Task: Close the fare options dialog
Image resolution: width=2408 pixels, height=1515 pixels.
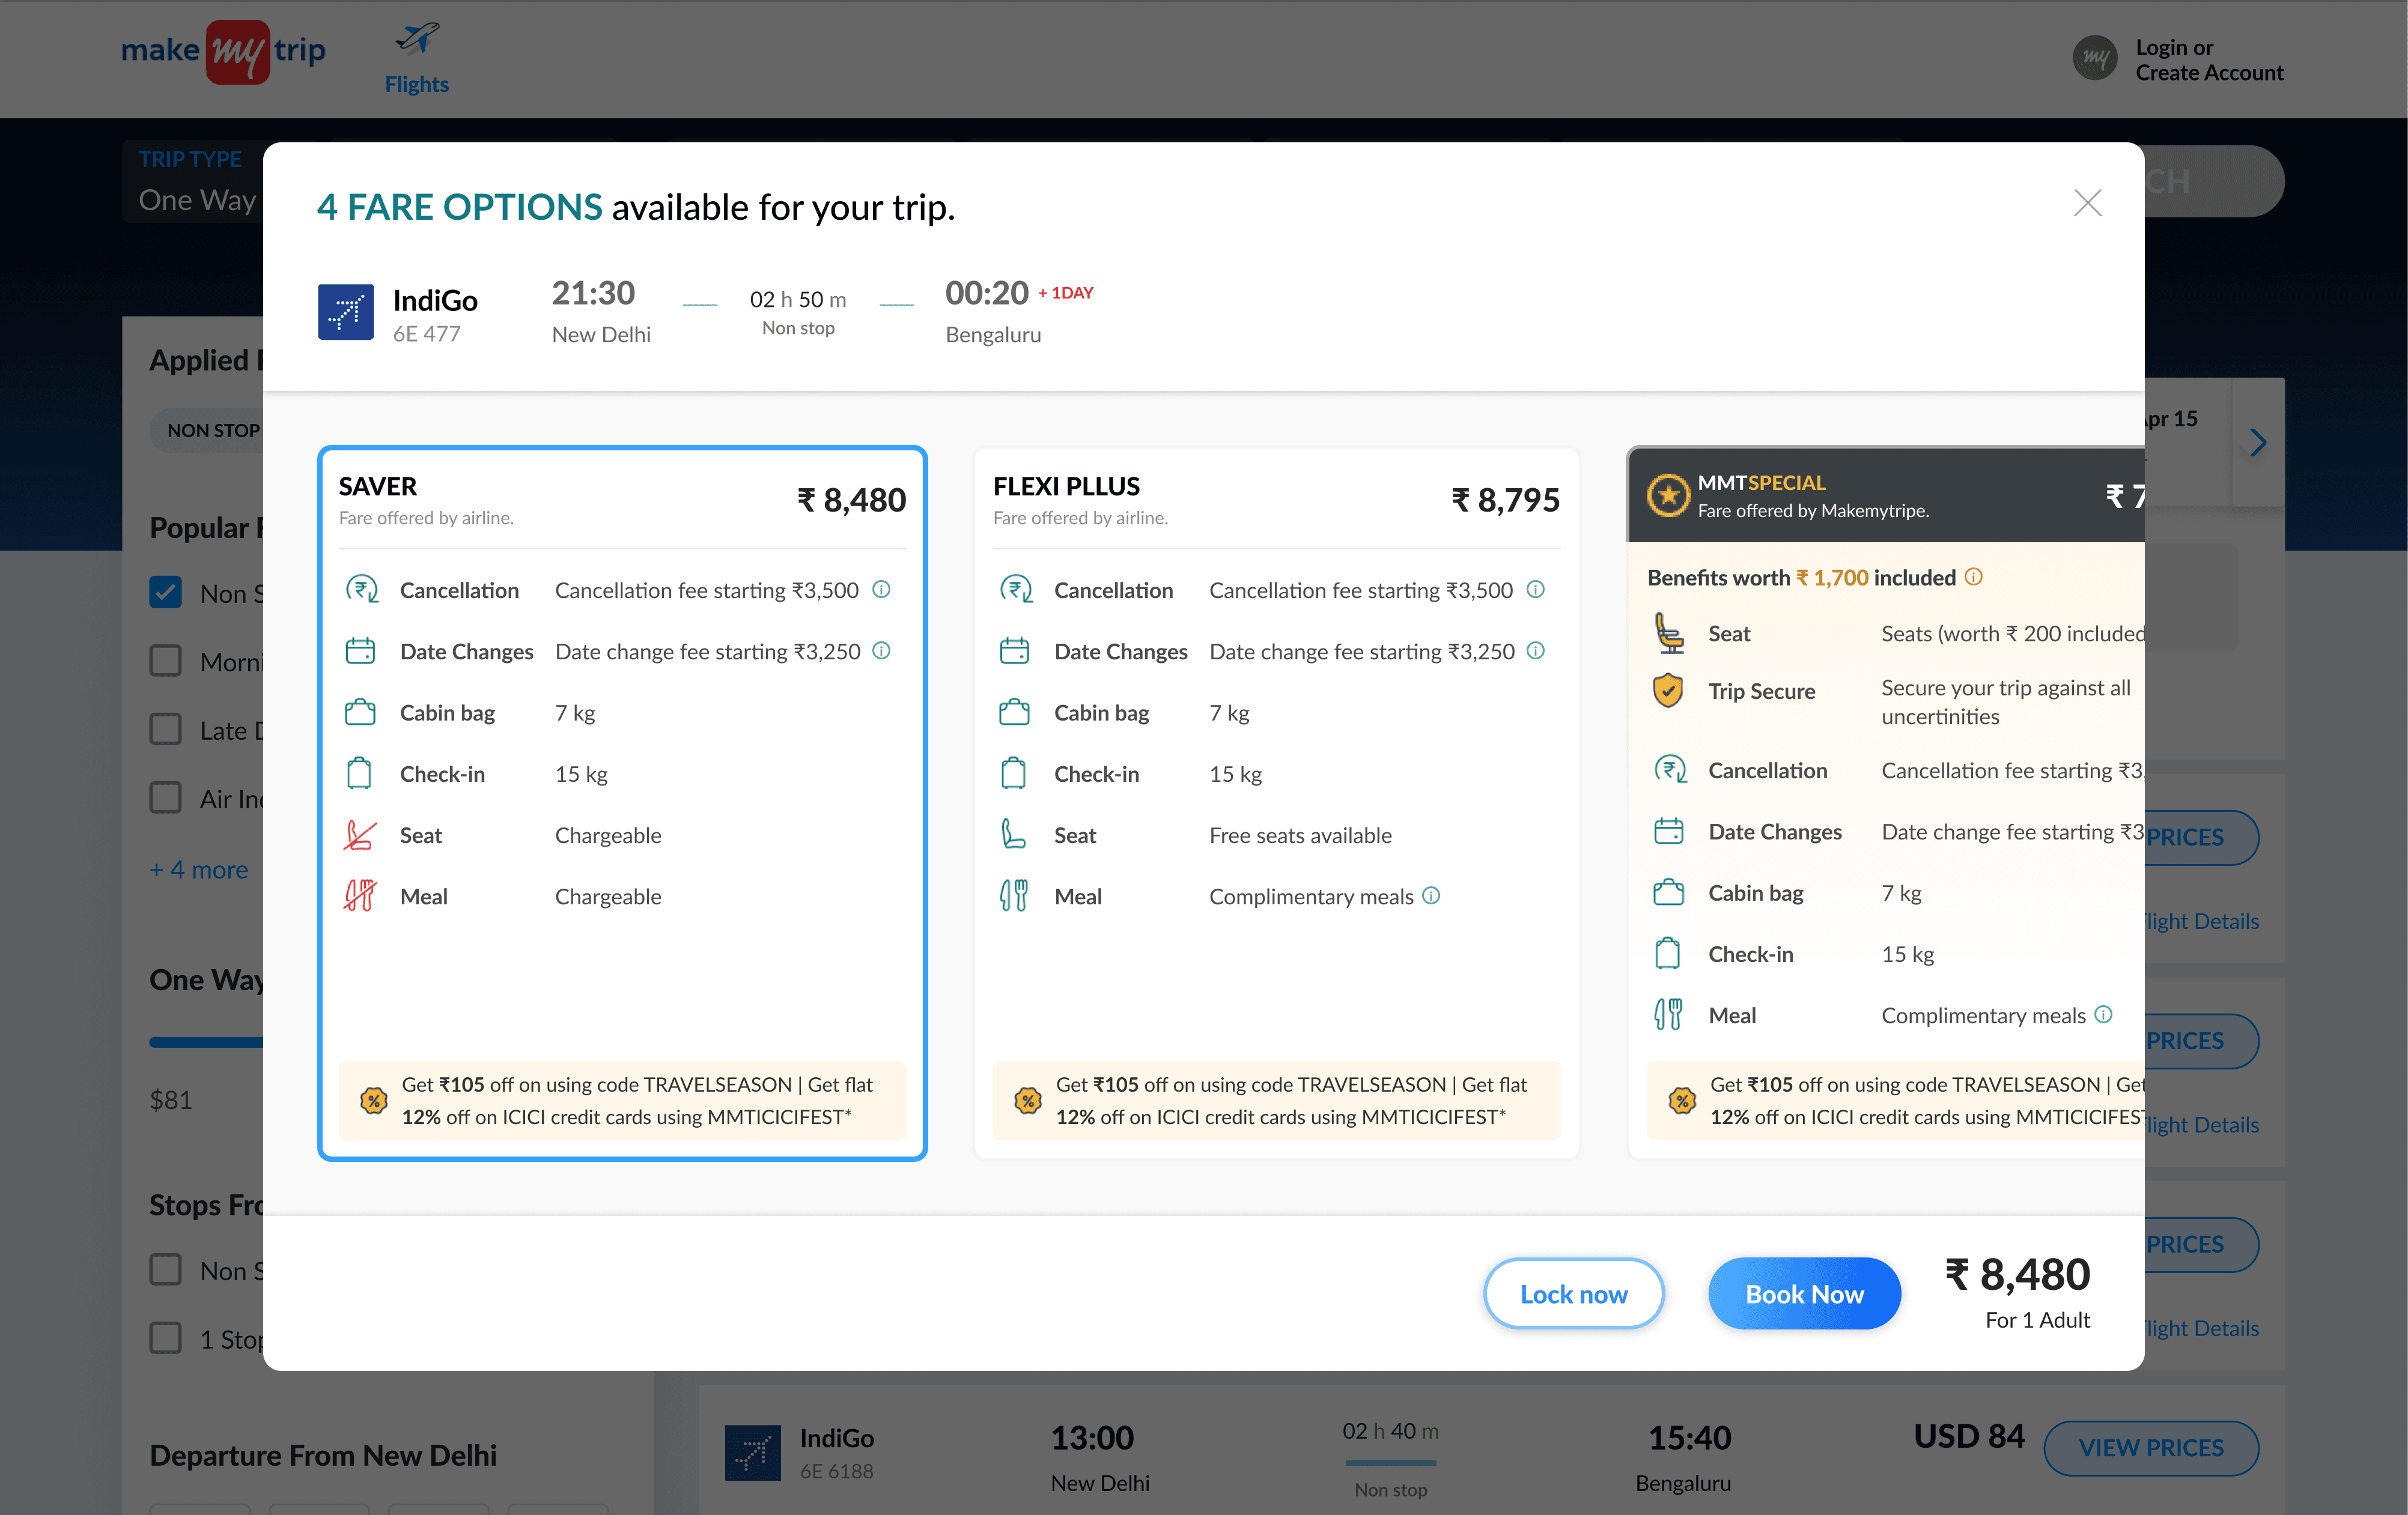Action: click(2087, 204)
